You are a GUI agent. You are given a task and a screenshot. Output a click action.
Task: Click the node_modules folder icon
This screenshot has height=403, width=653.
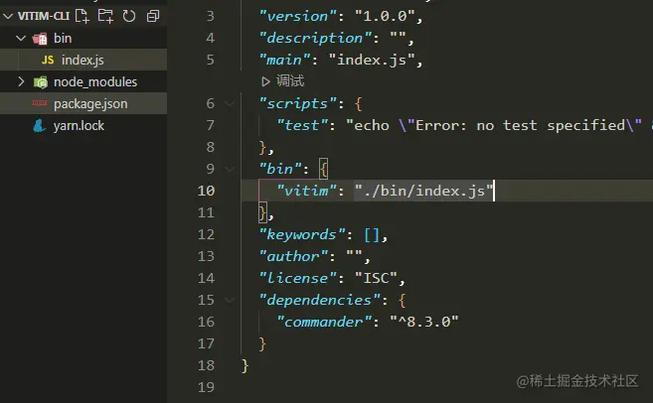(41, 82)
